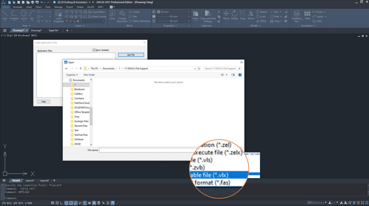Viewport: 369px width, 206px height.
Task: Click the File name input field
Action: point(146,150)
